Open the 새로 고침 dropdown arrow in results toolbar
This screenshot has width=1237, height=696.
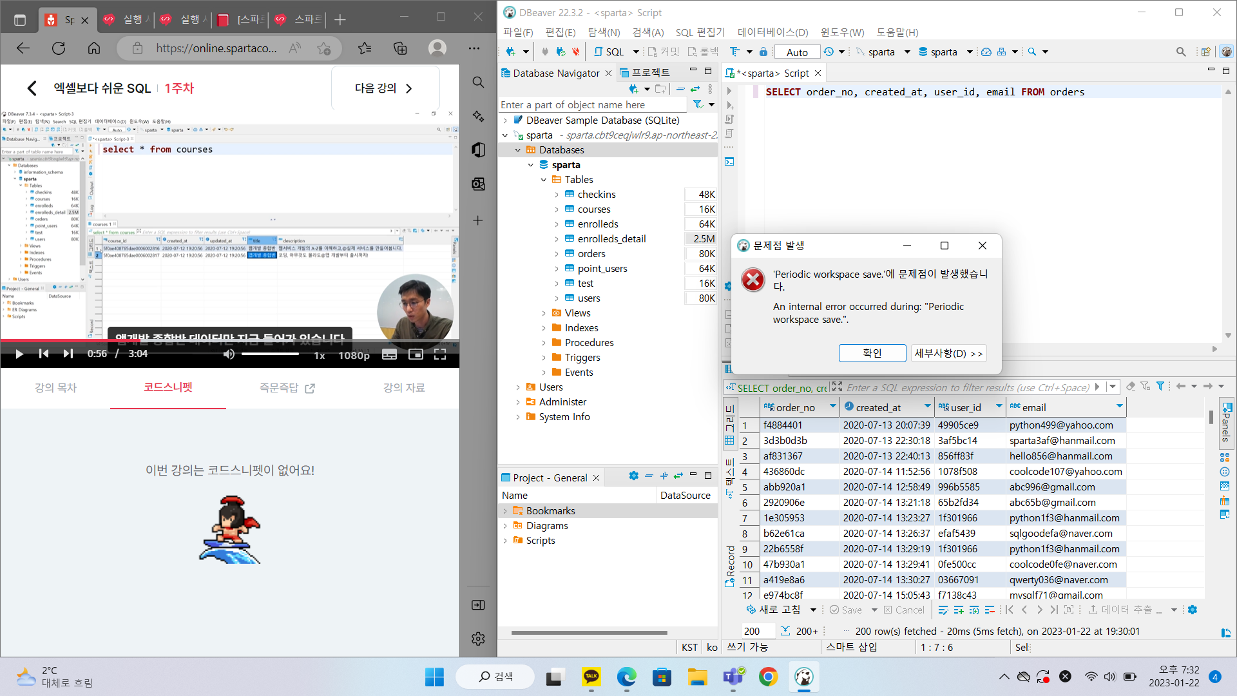[x=813, y=610]
